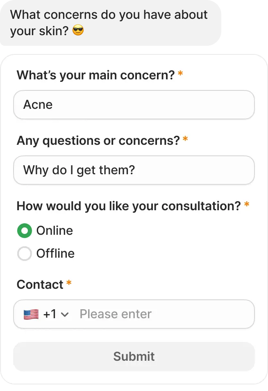Click the Online option label

point(55,231)
